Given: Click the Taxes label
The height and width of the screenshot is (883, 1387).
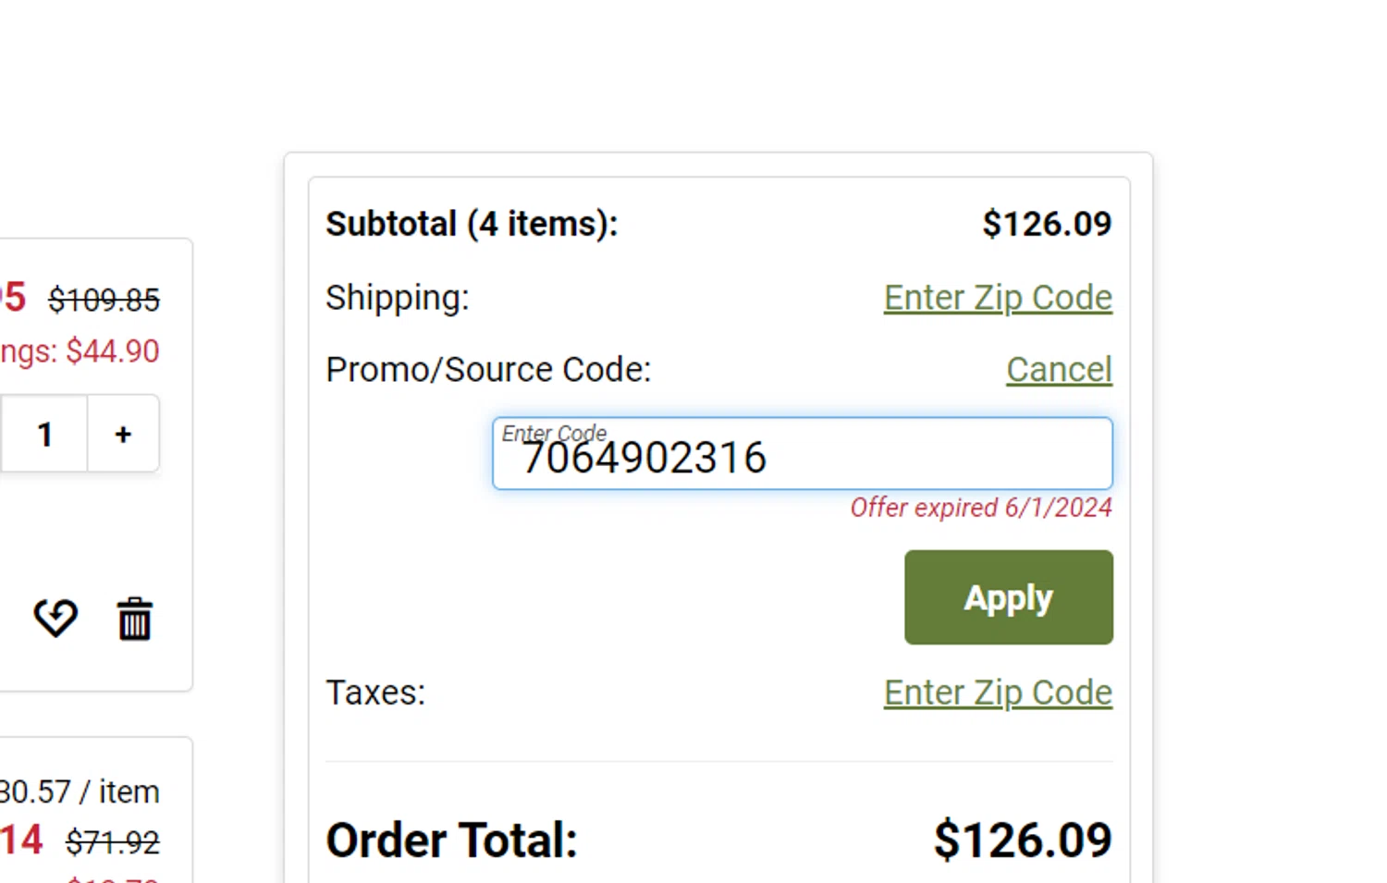Looking at the screenshot, I should (x=375, y=693).
